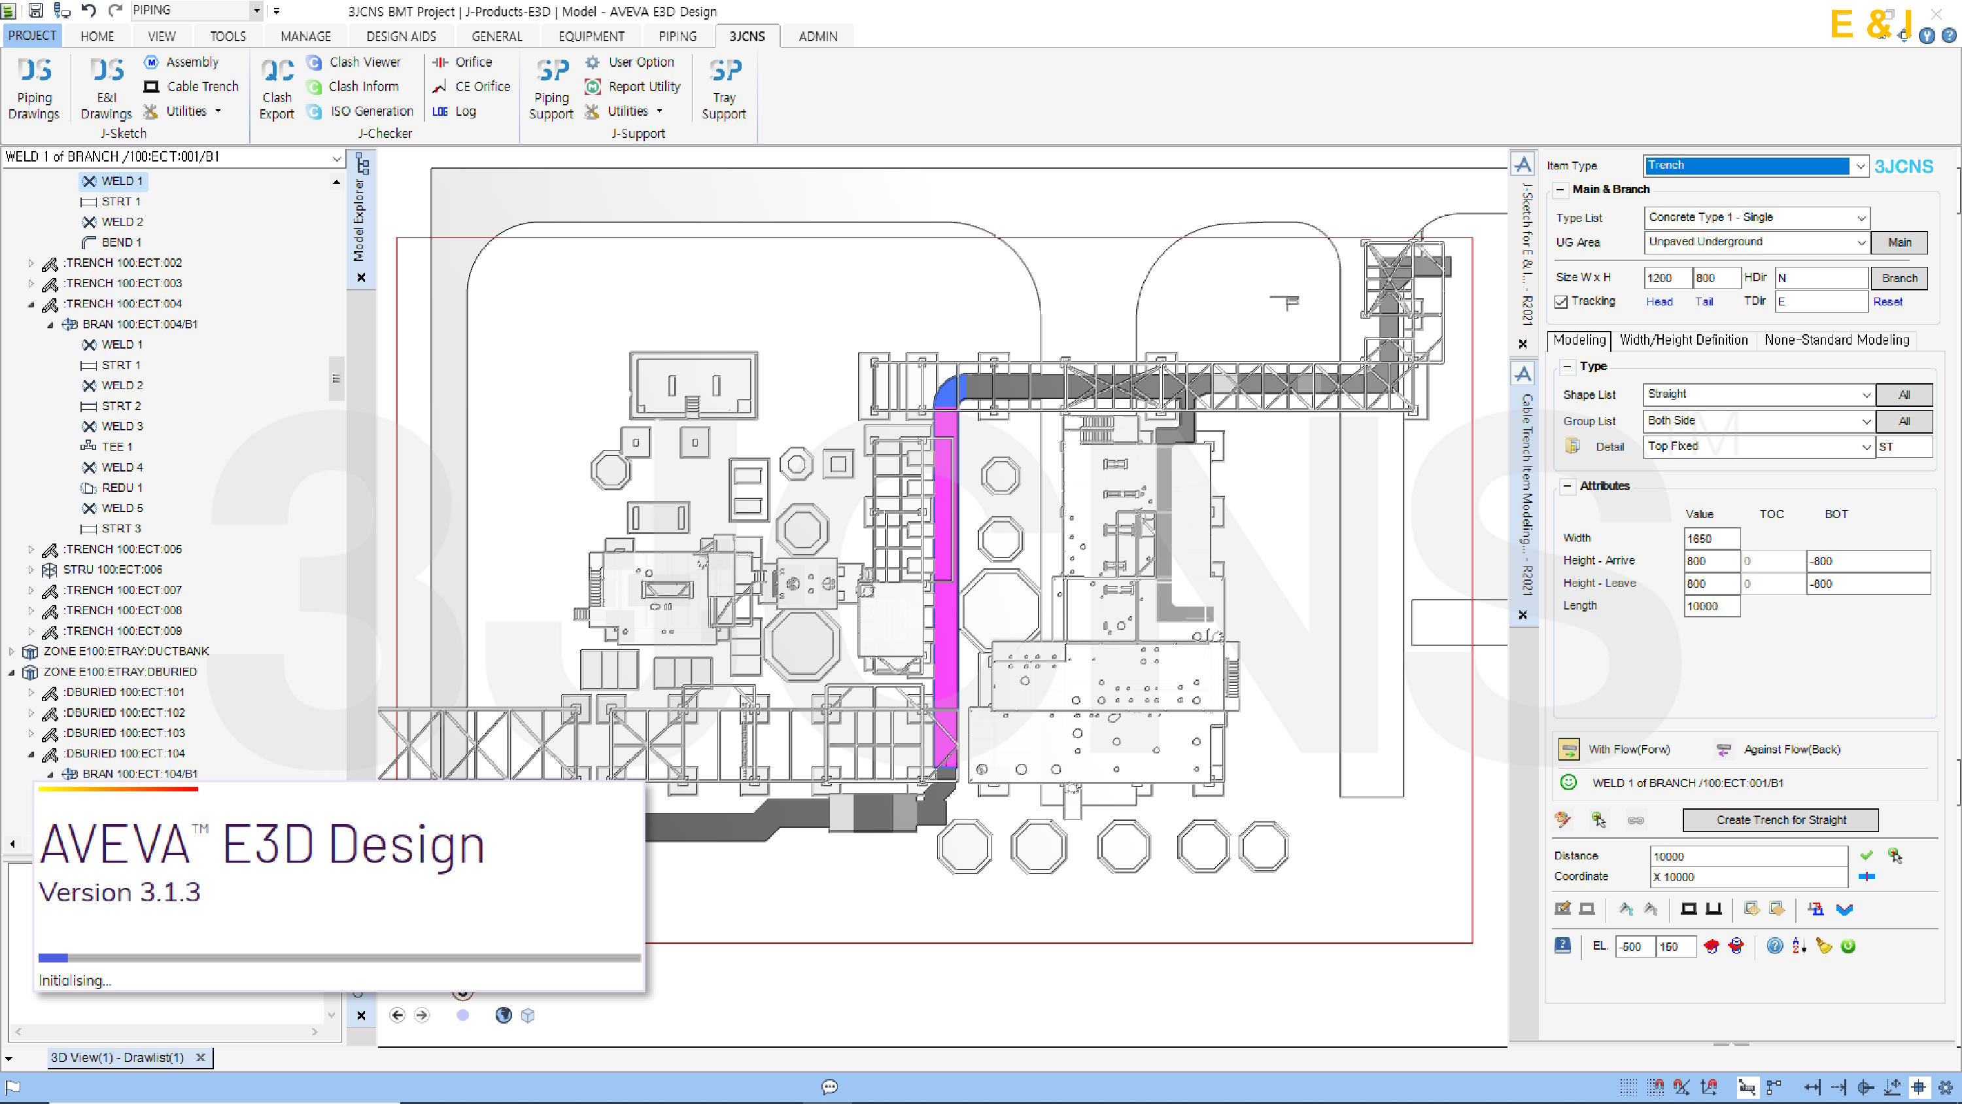Launch the Assembly tool

click(181, 61)
